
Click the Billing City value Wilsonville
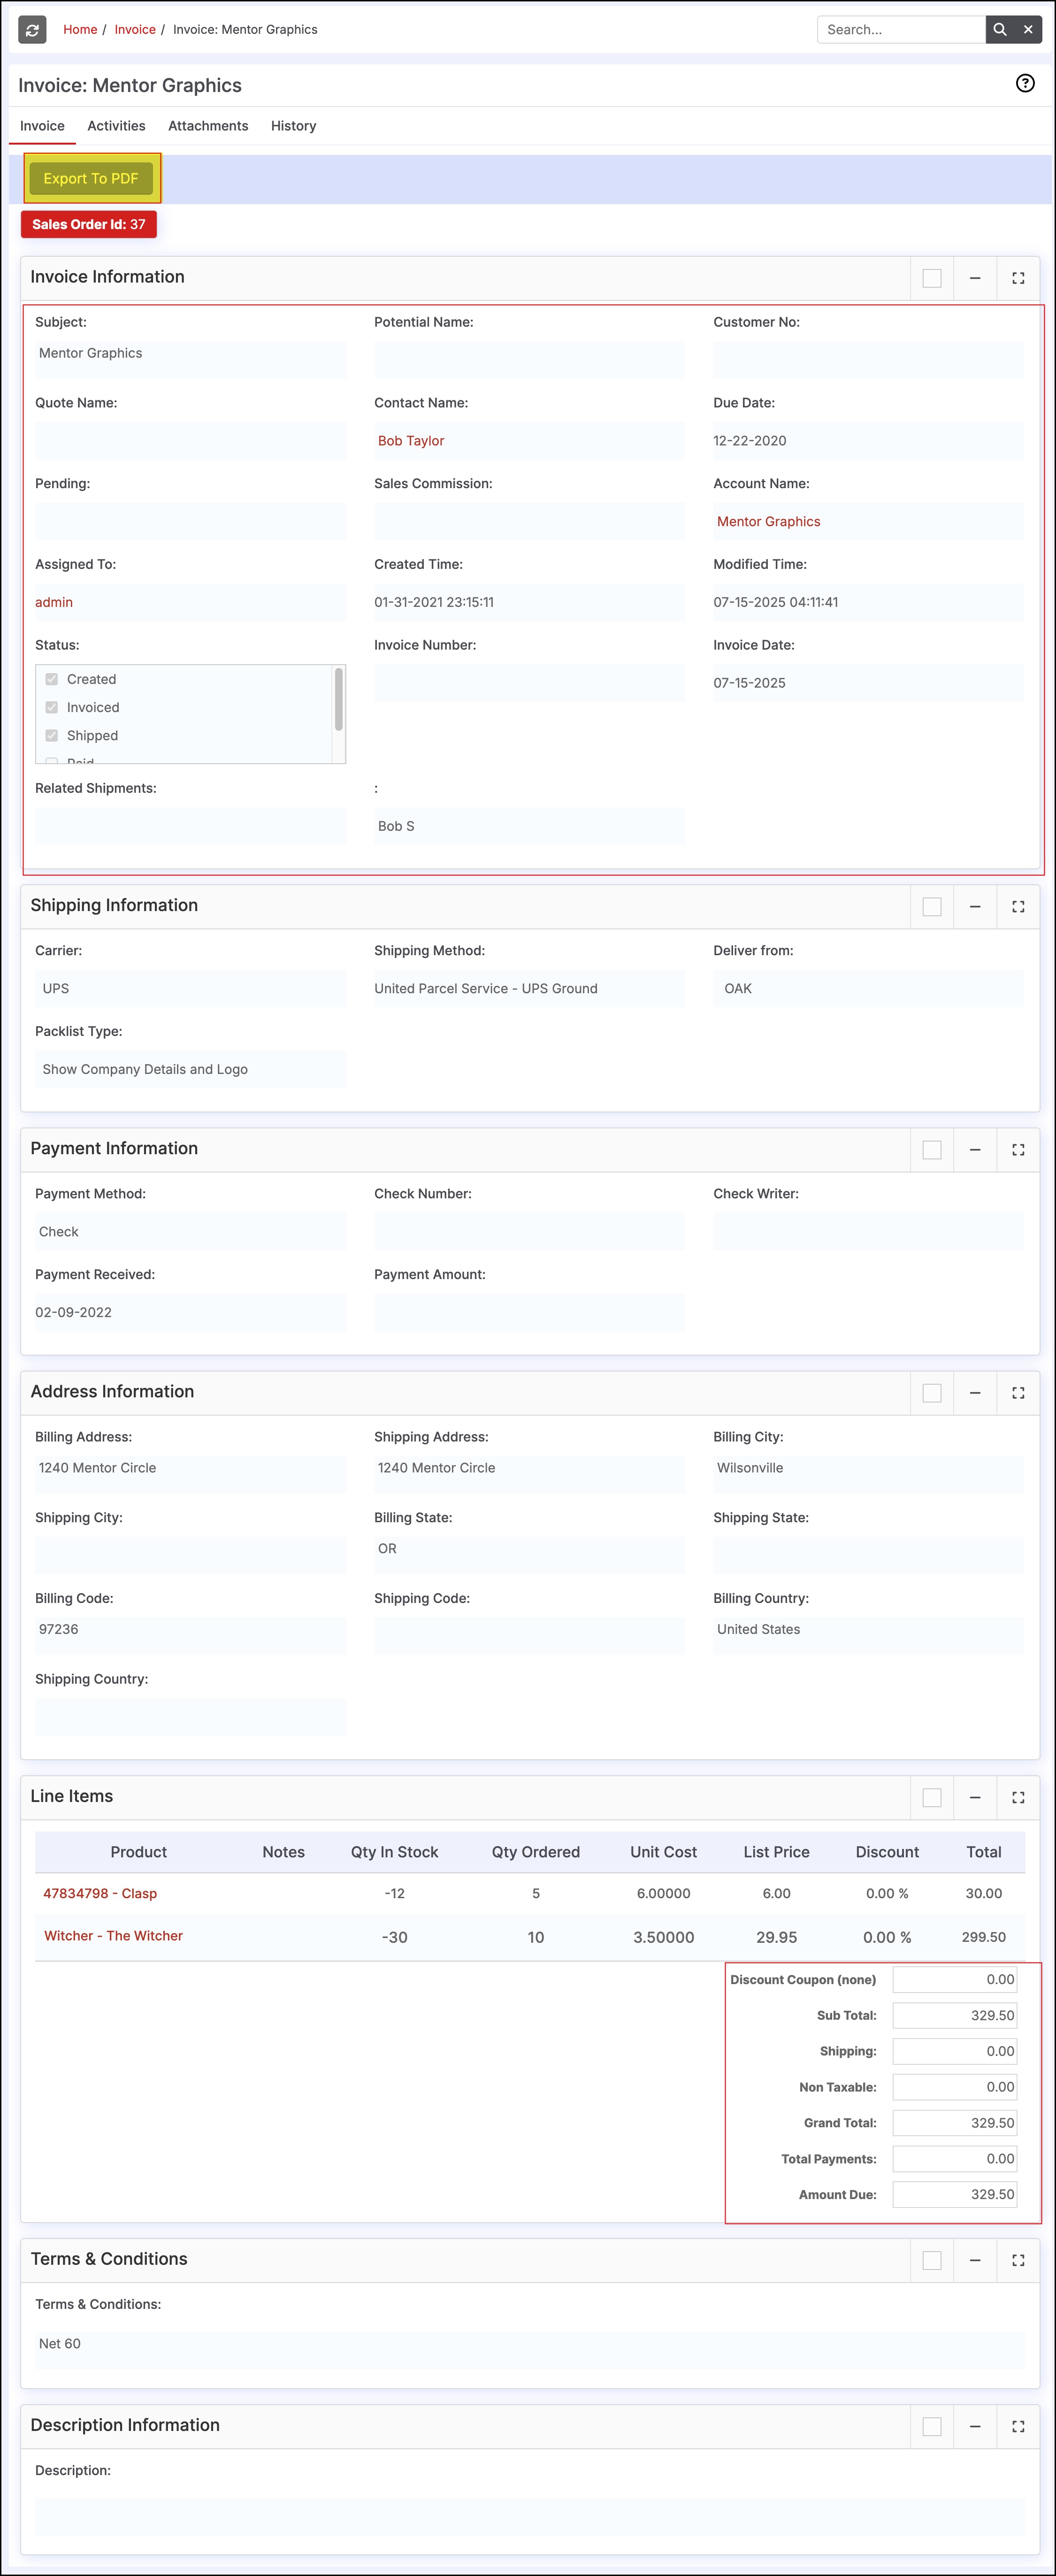750,1468
